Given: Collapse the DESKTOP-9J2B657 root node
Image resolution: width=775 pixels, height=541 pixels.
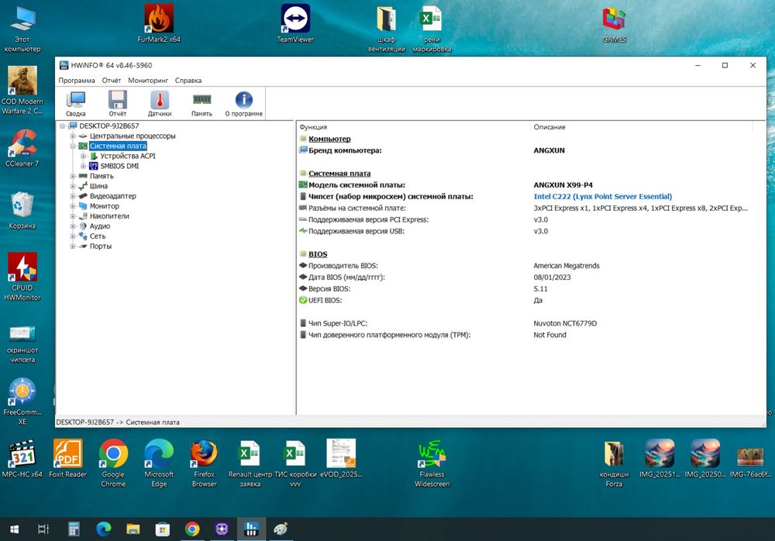Looking at the screenshot, I should click(x=63, y=126).
